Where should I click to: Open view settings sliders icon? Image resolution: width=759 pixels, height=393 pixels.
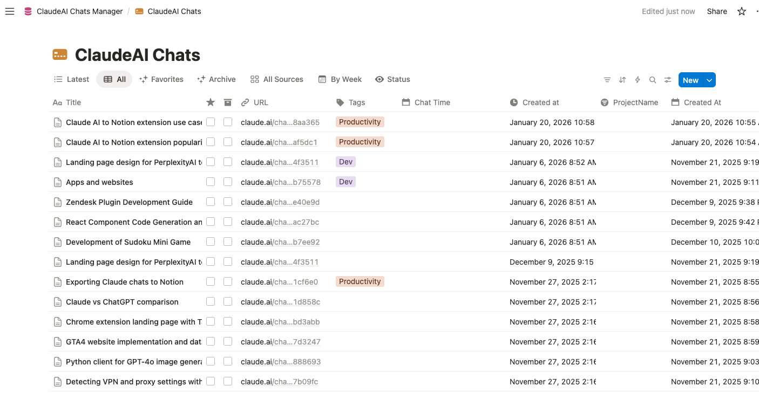tap(668, 80)
